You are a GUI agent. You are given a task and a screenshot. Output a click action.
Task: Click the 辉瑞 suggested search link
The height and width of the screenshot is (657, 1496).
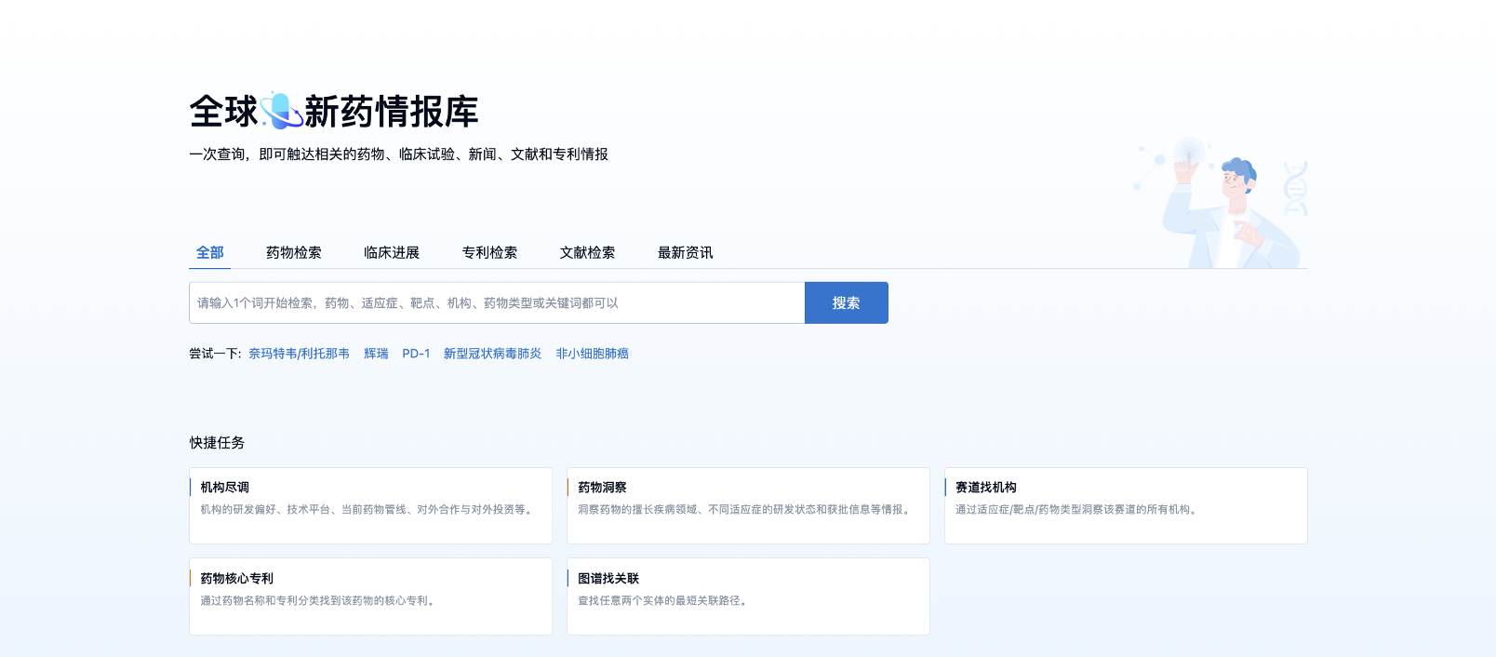[376, 354]
